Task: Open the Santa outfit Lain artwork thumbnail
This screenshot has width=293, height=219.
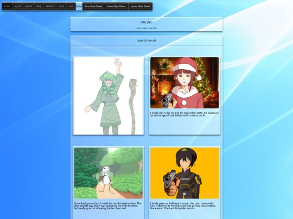Action: pos(184,83)
